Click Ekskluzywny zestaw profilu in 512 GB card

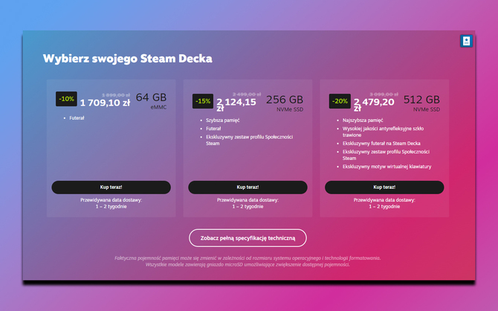coord(386,155)
